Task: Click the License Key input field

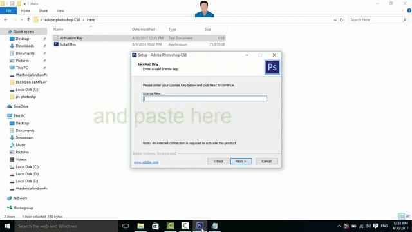Action: pos(205,99)
